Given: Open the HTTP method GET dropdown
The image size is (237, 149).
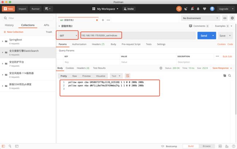Looking at the screenshot, I should 67,36.
